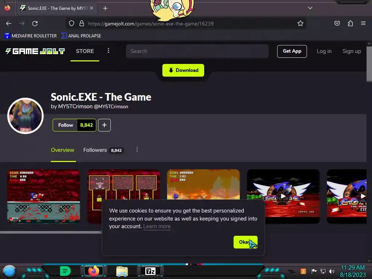Open the third orange Tails screenshot
Image resolution: width=372 pixels, height=279 pixels.
point(203,184)
